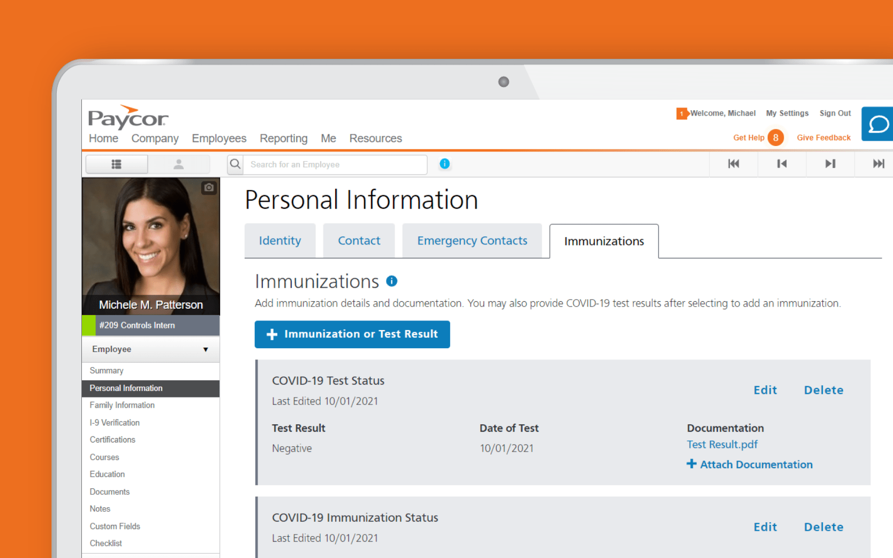The height and width of the screenshot is (558, 893).
Task: Open the Company menu
Action: (x=155, y=139)
